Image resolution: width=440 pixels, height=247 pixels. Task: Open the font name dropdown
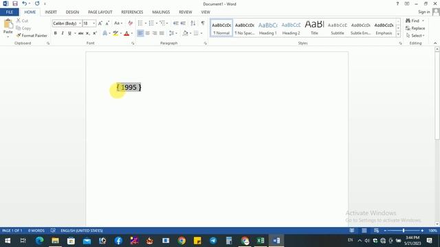(x=80, y=23)
